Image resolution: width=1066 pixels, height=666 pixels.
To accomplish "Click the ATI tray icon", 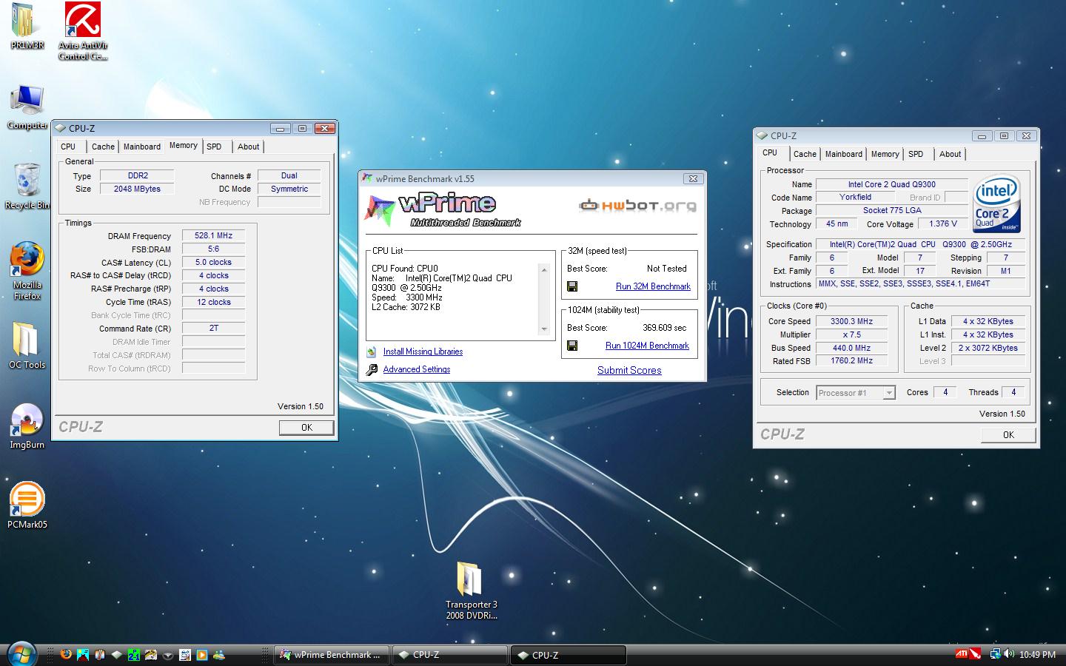I will (962, 654).
